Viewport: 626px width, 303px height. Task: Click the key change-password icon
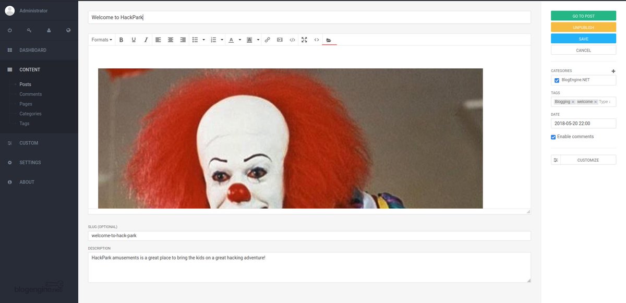point(29,30)
